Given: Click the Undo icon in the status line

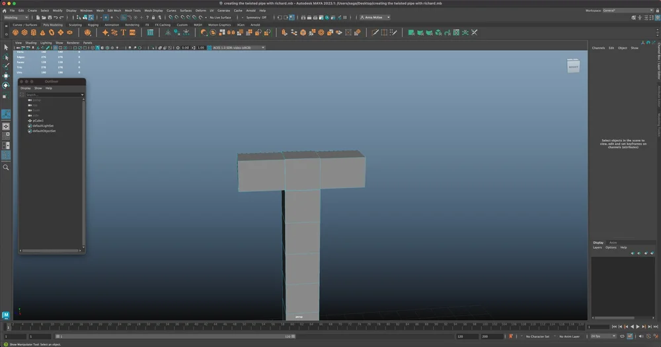Looking at the screenshot, I should [x=56, y=18].
